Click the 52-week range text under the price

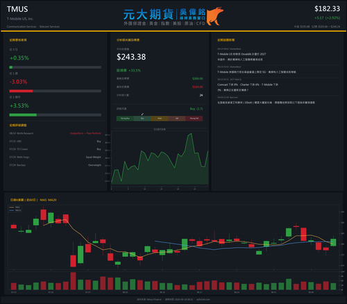325,26
